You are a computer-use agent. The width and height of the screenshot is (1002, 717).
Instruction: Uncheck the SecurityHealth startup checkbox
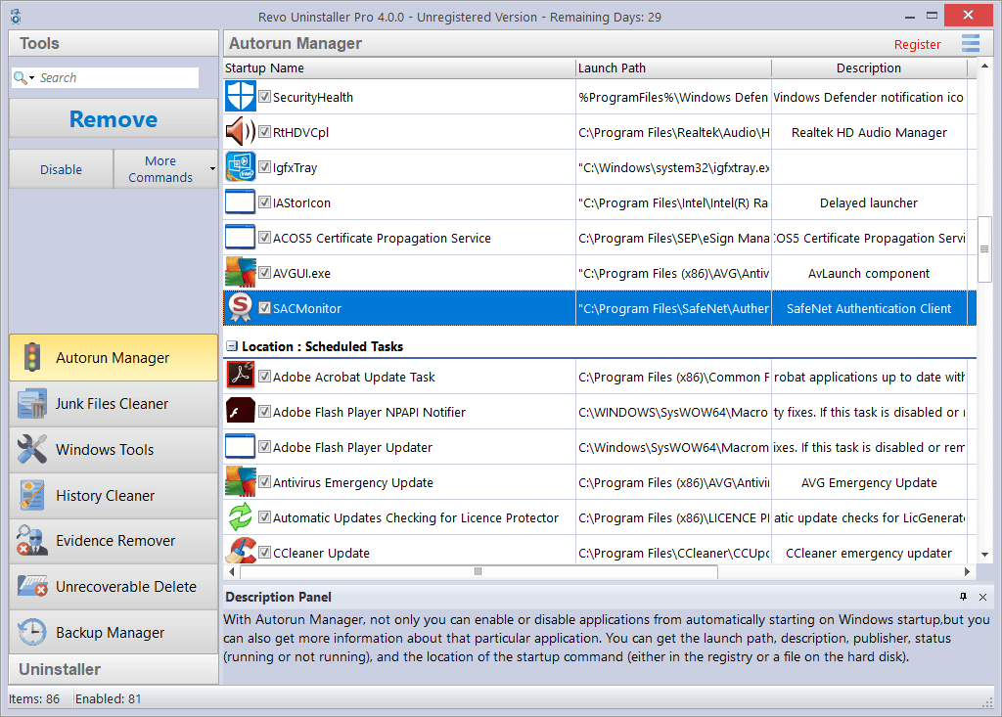pos(264,97)
